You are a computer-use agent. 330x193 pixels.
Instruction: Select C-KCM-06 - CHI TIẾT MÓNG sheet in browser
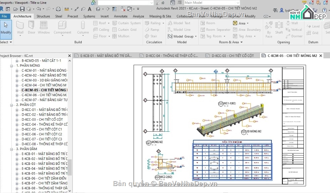pyautogui.click(x=44, y=95)
